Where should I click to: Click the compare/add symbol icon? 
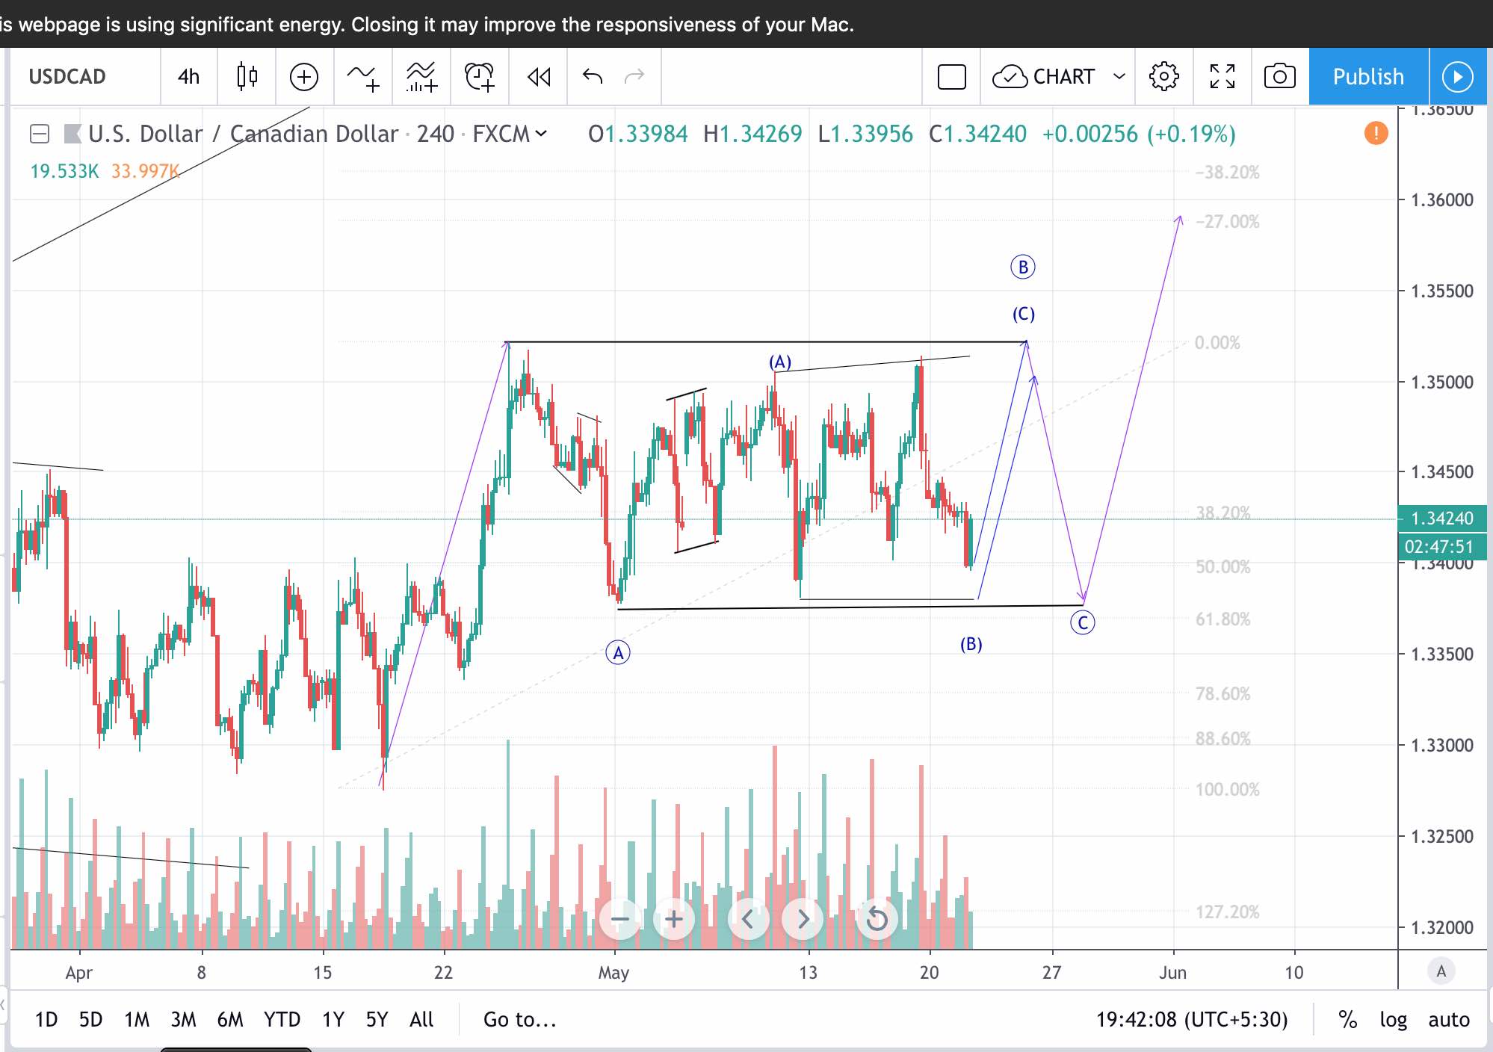coord(303,76)
